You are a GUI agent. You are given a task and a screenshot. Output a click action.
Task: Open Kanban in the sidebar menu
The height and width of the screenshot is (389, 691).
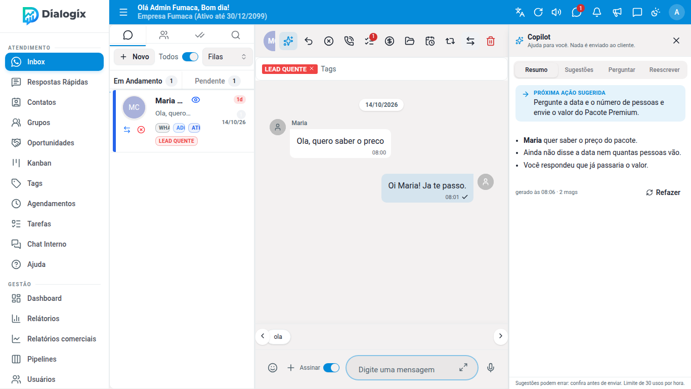pyautogui.click(x=55, y=163)
